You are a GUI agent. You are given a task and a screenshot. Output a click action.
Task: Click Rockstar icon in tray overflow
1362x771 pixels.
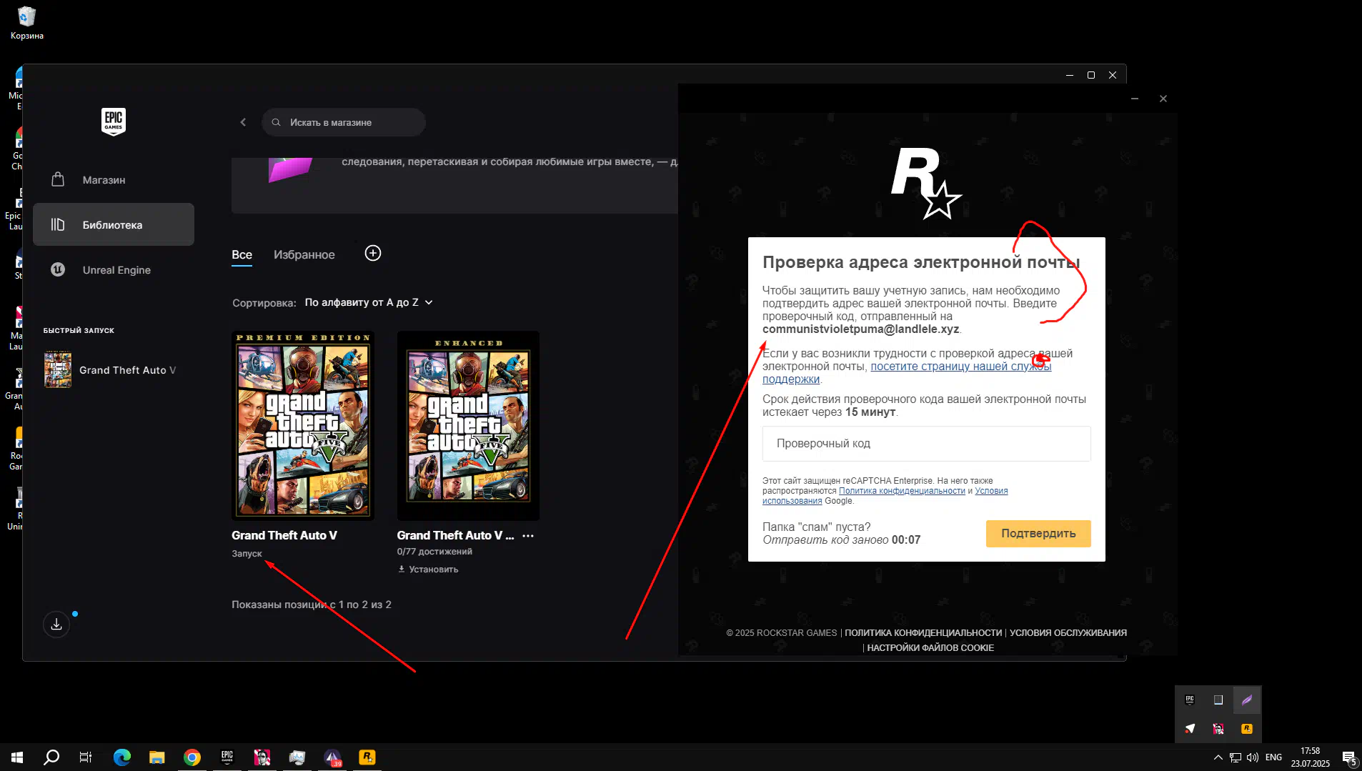pos(1247,728)
